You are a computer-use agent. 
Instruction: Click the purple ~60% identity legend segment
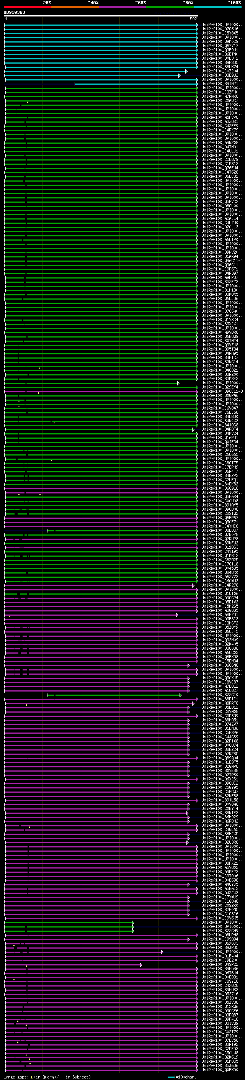(123, 7)
